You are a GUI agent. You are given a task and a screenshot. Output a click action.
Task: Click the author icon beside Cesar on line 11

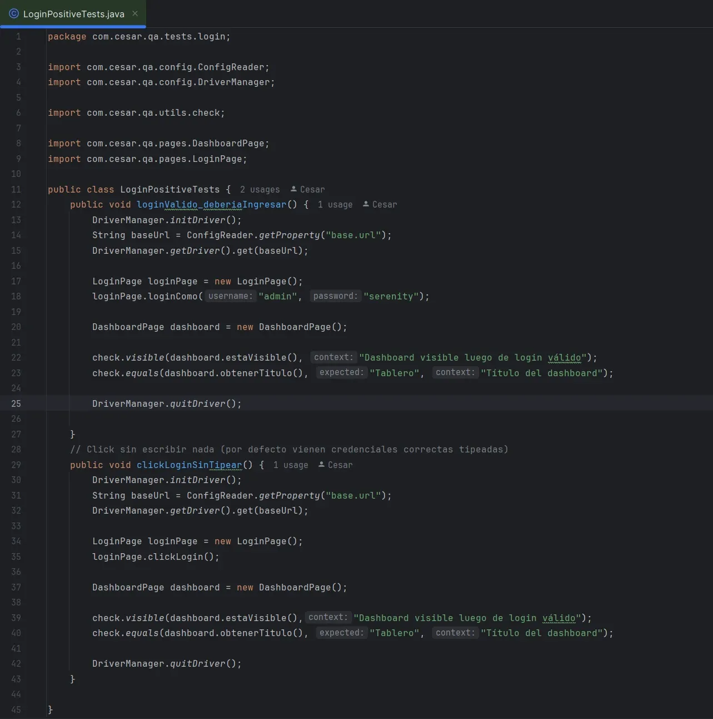(x=293, y=189)
